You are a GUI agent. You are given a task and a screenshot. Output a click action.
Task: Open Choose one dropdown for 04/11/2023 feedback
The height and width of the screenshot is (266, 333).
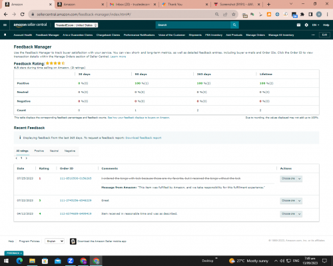[x=291, y=214]
